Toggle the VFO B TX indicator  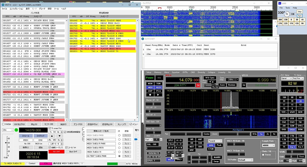click(x=244, y=85)
